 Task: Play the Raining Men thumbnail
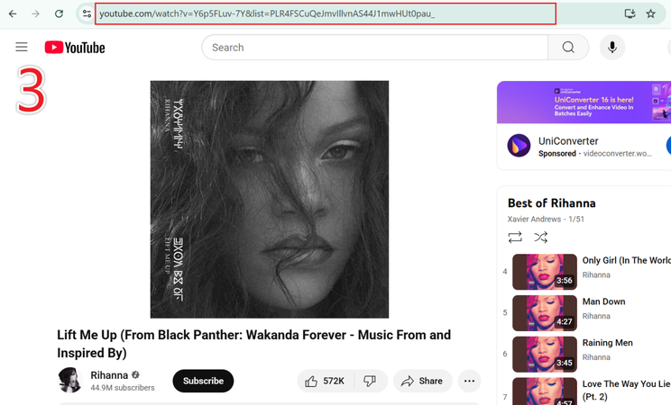point(545,355)
